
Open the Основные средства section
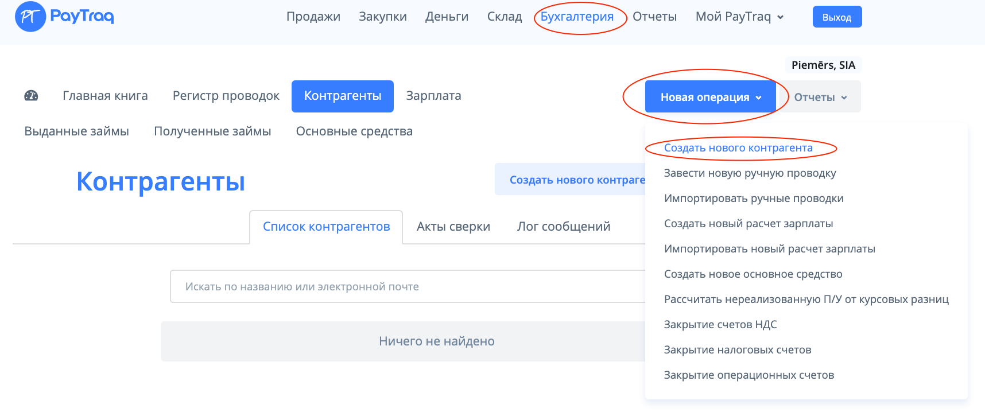354,131
